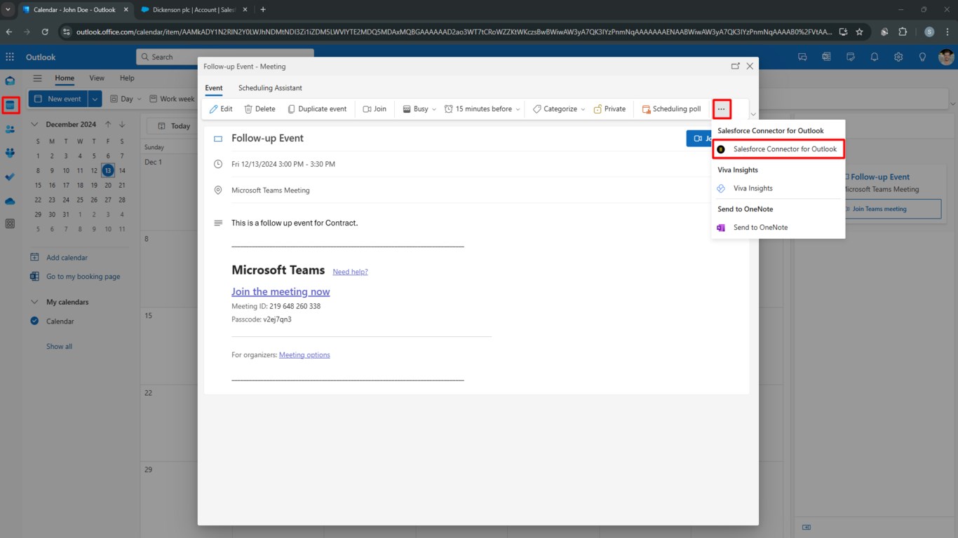The width and height of the screenshot is (958, 538).
Task: Open the Categorize dropdown
Action: pyautogui.click(x=559, y=109)
